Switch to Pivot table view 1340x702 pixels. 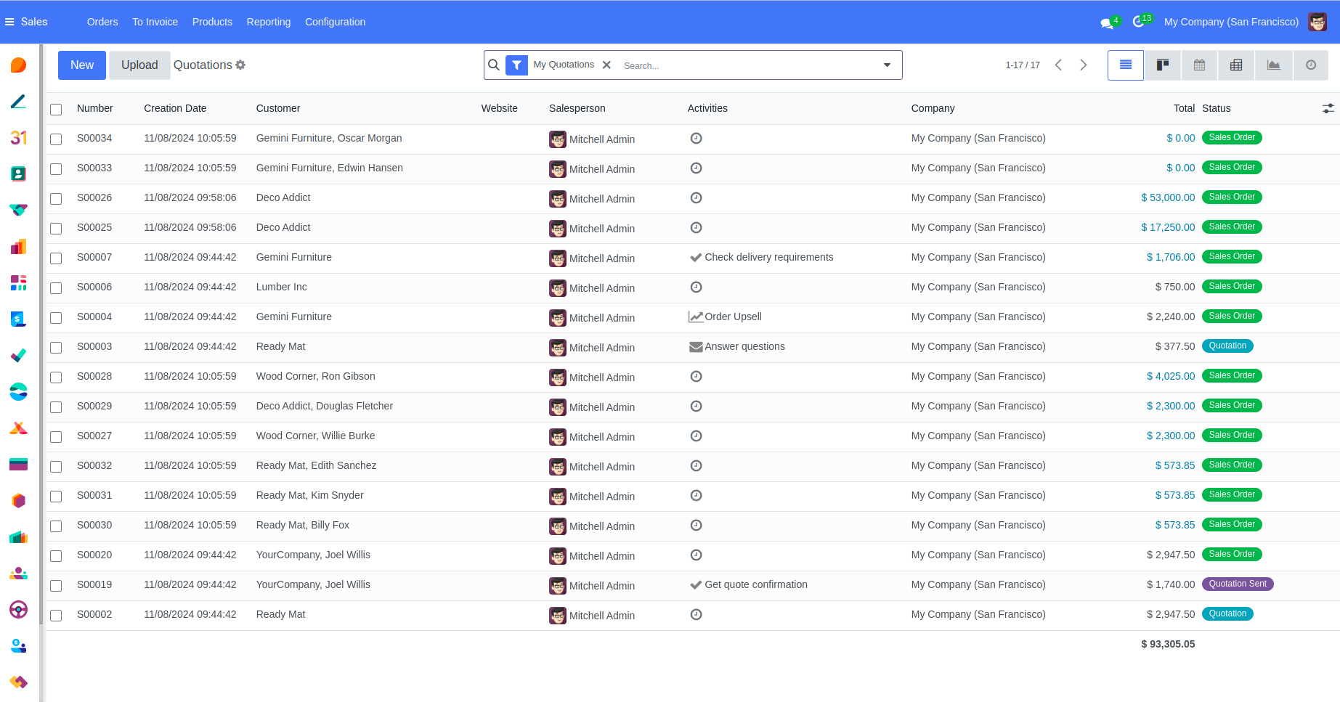(x=1236, y=65)
